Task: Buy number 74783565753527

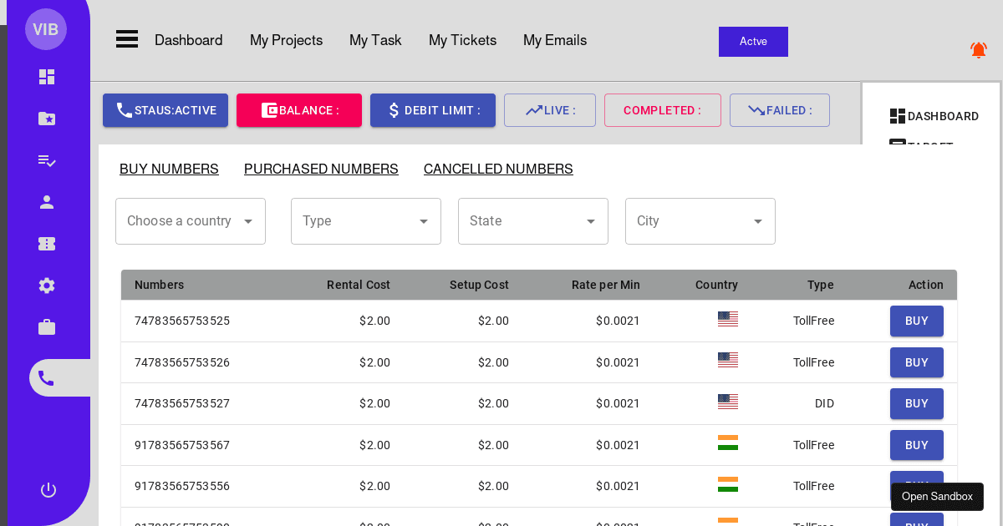Action: [917, 403]
